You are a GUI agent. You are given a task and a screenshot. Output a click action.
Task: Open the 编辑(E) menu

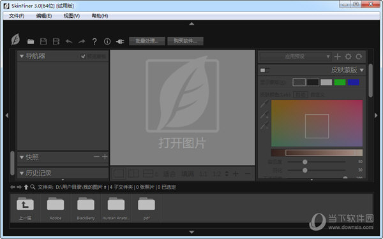[x=44, y=16]
